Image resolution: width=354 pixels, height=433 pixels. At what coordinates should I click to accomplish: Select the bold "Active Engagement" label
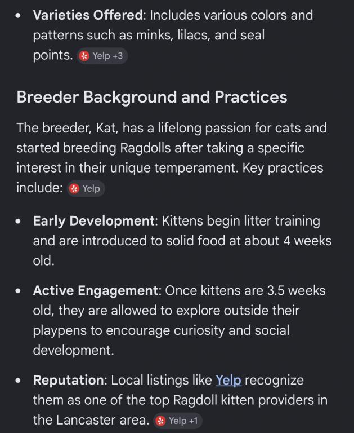coord(96,291)
